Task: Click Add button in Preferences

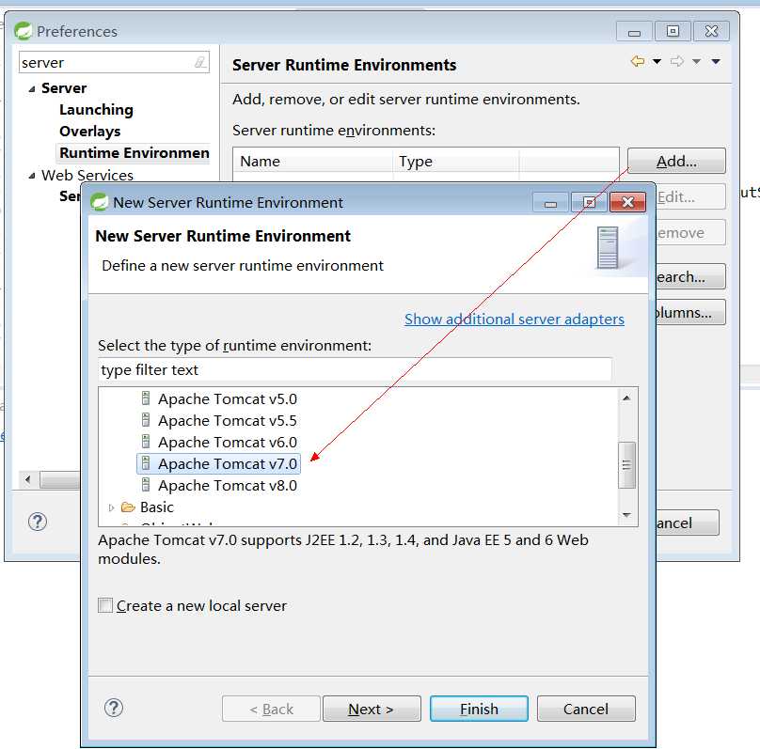Action: click(676, 161)
